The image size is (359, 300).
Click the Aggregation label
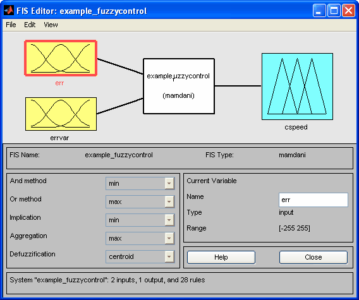[x=28, y=236]
